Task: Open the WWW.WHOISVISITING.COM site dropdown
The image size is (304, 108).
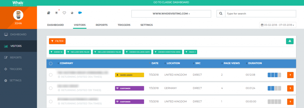Action: 171,14
